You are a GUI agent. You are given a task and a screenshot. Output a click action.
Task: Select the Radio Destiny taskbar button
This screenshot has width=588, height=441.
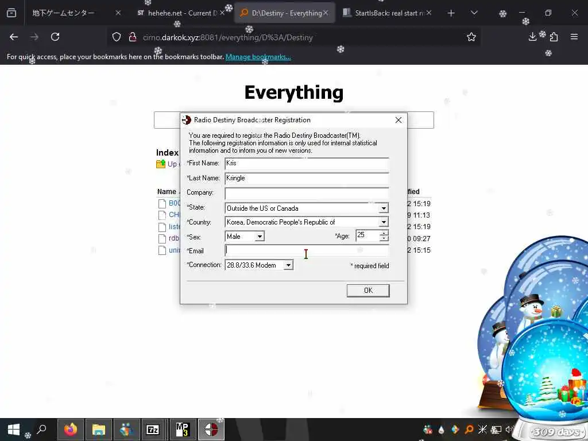coord(211,430)
